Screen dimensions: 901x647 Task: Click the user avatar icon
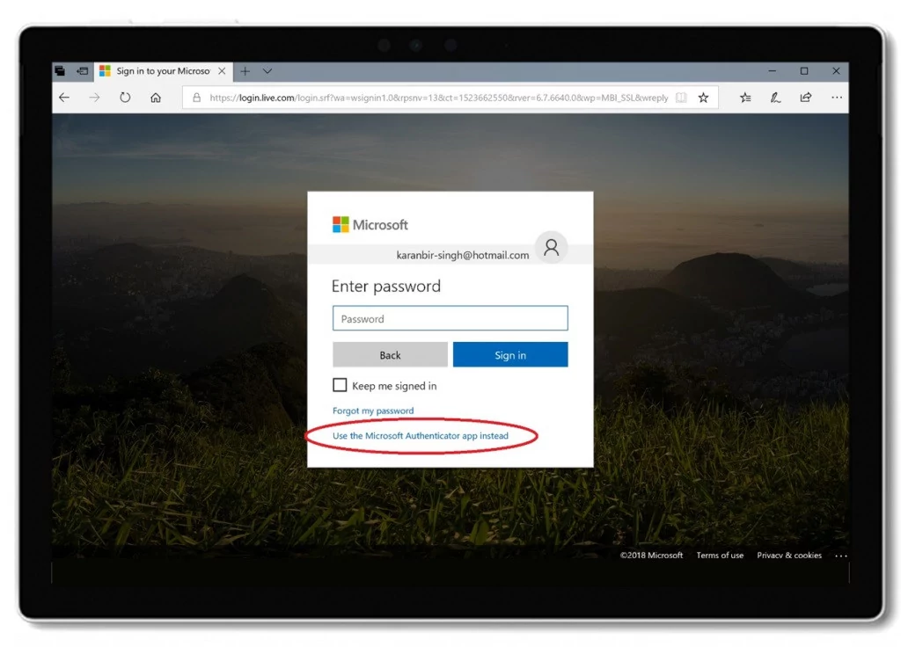552,247
